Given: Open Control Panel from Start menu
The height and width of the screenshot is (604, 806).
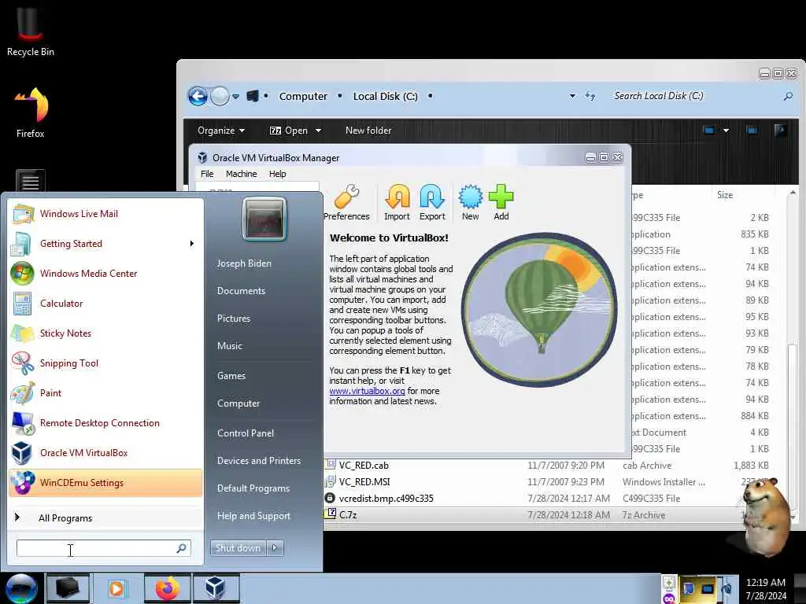Looking at the screenshot, I should point(246,433).
